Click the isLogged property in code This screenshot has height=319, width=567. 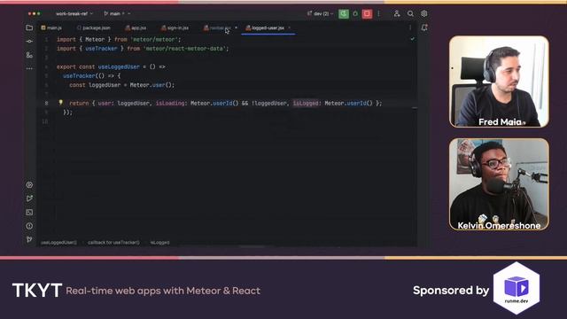coord(306,104)
